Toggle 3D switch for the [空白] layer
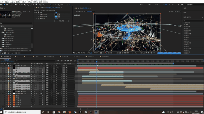204x114 pixels. (x=42, y=96)
